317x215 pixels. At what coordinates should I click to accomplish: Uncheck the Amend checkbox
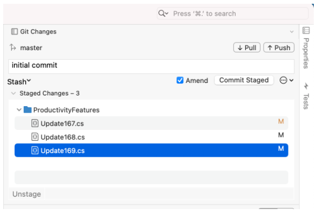coord(180,80)
